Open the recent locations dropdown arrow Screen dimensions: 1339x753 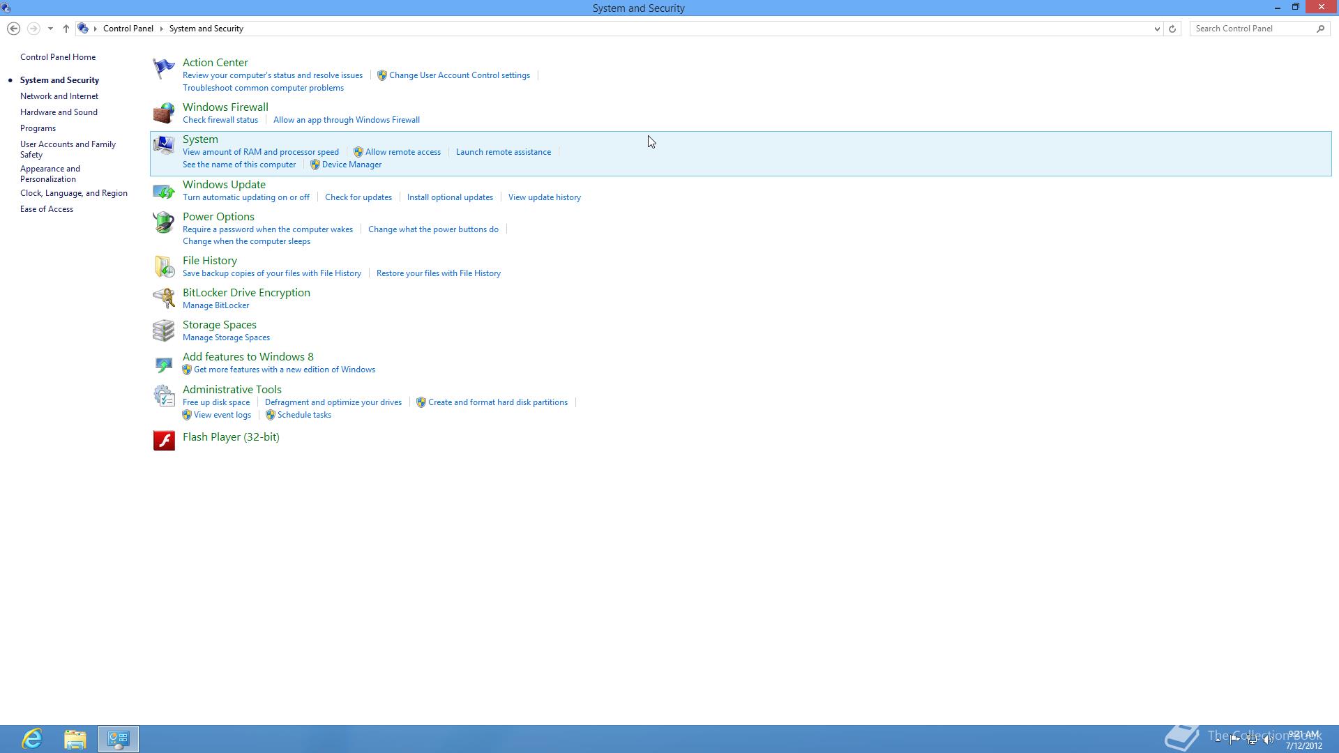(x=50, y=29)
